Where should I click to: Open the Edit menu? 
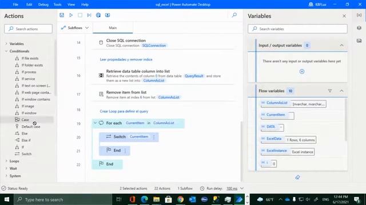coord(29,5)
